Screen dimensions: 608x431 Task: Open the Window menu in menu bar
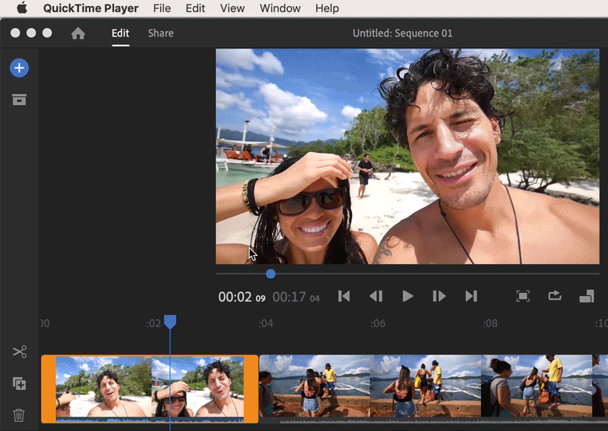[x=280, y=8]
